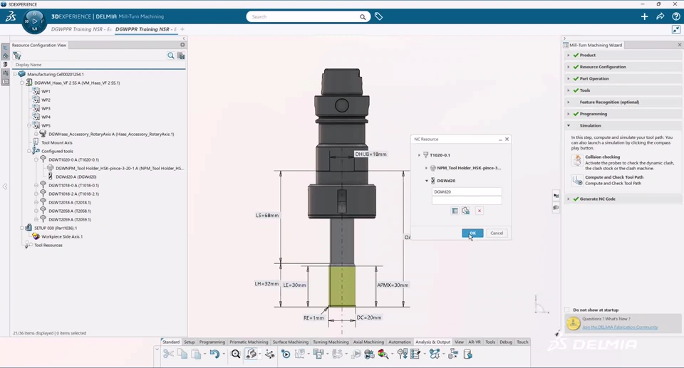Screen dimensions: 684x368
Task: Click the filter tree icon in Resource Configuration View
Action: [17, 56]
